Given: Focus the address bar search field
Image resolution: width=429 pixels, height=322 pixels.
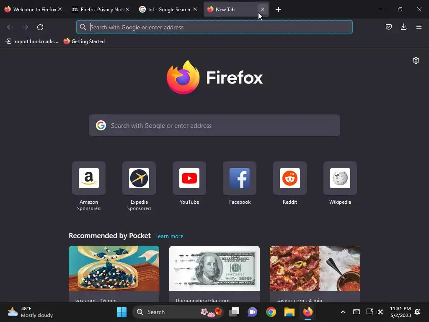Looking at the screenshot, I should pyautogui.click(x=214, y=27).
